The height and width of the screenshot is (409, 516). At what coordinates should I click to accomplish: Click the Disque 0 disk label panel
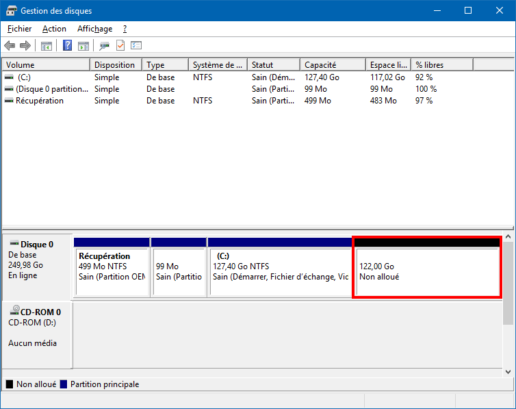[x=37, y=267]
